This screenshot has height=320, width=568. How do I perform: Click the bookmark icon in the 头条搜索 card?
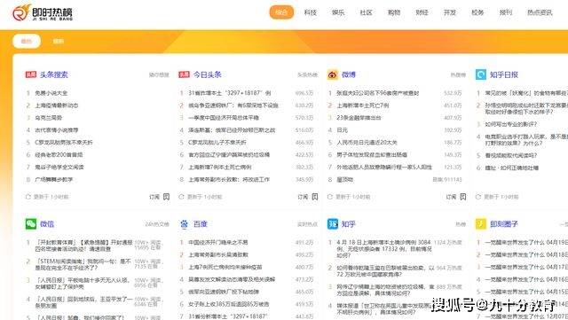point(166,197)
